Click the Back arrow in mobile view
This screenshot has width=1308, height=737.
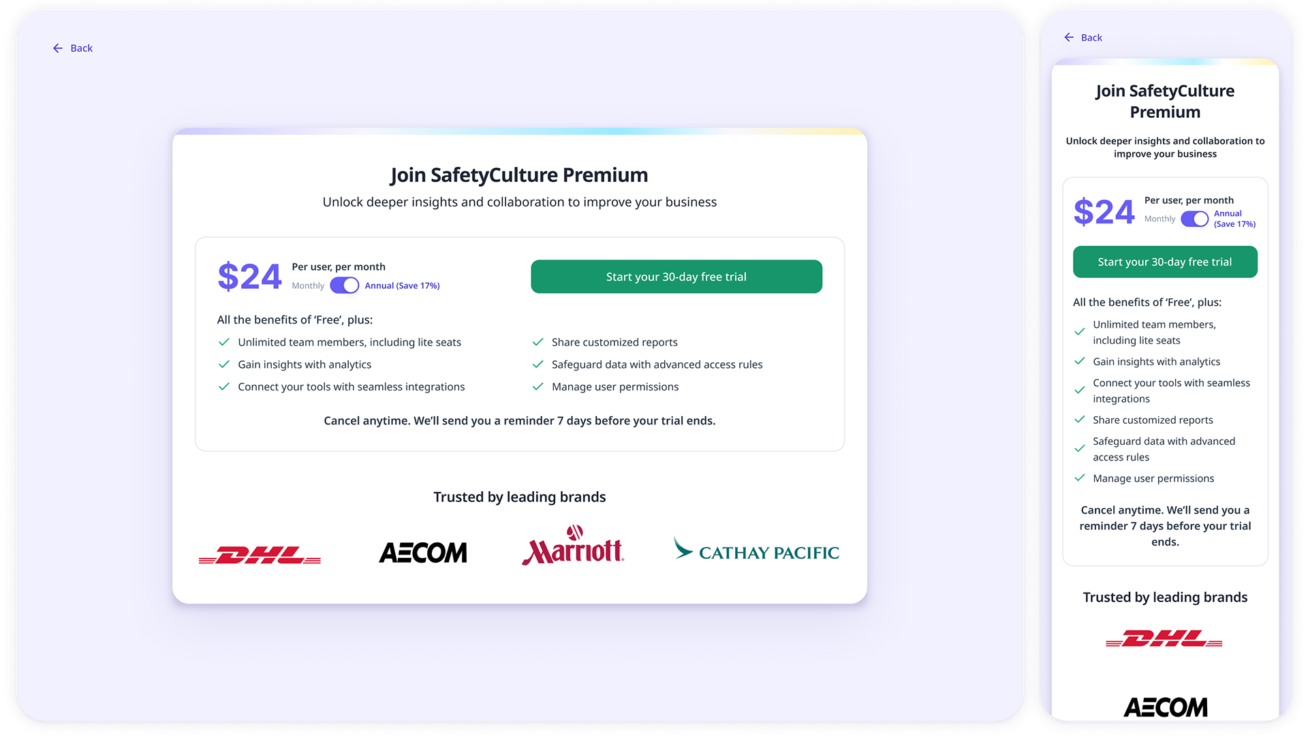(x=1069, y=37)
